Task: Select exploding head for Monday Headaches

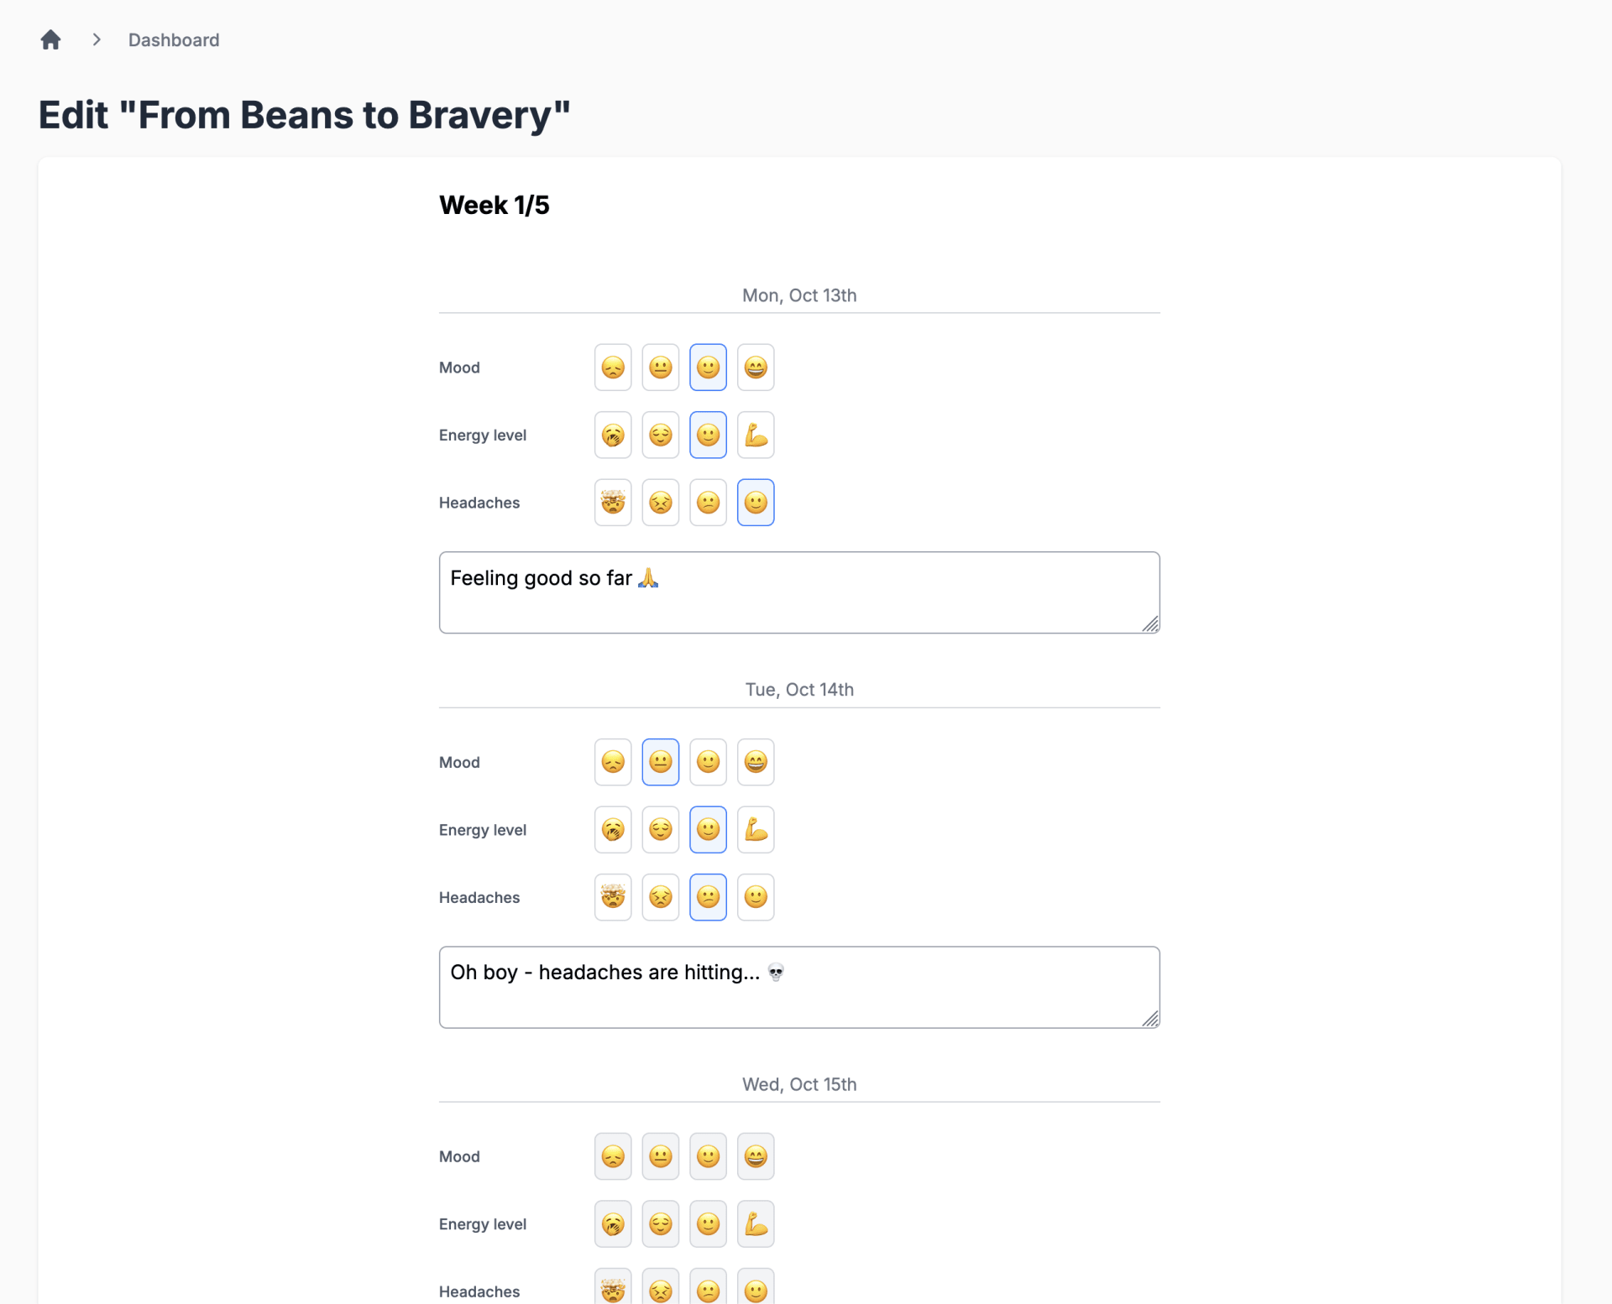Action: tap(612, 503)
